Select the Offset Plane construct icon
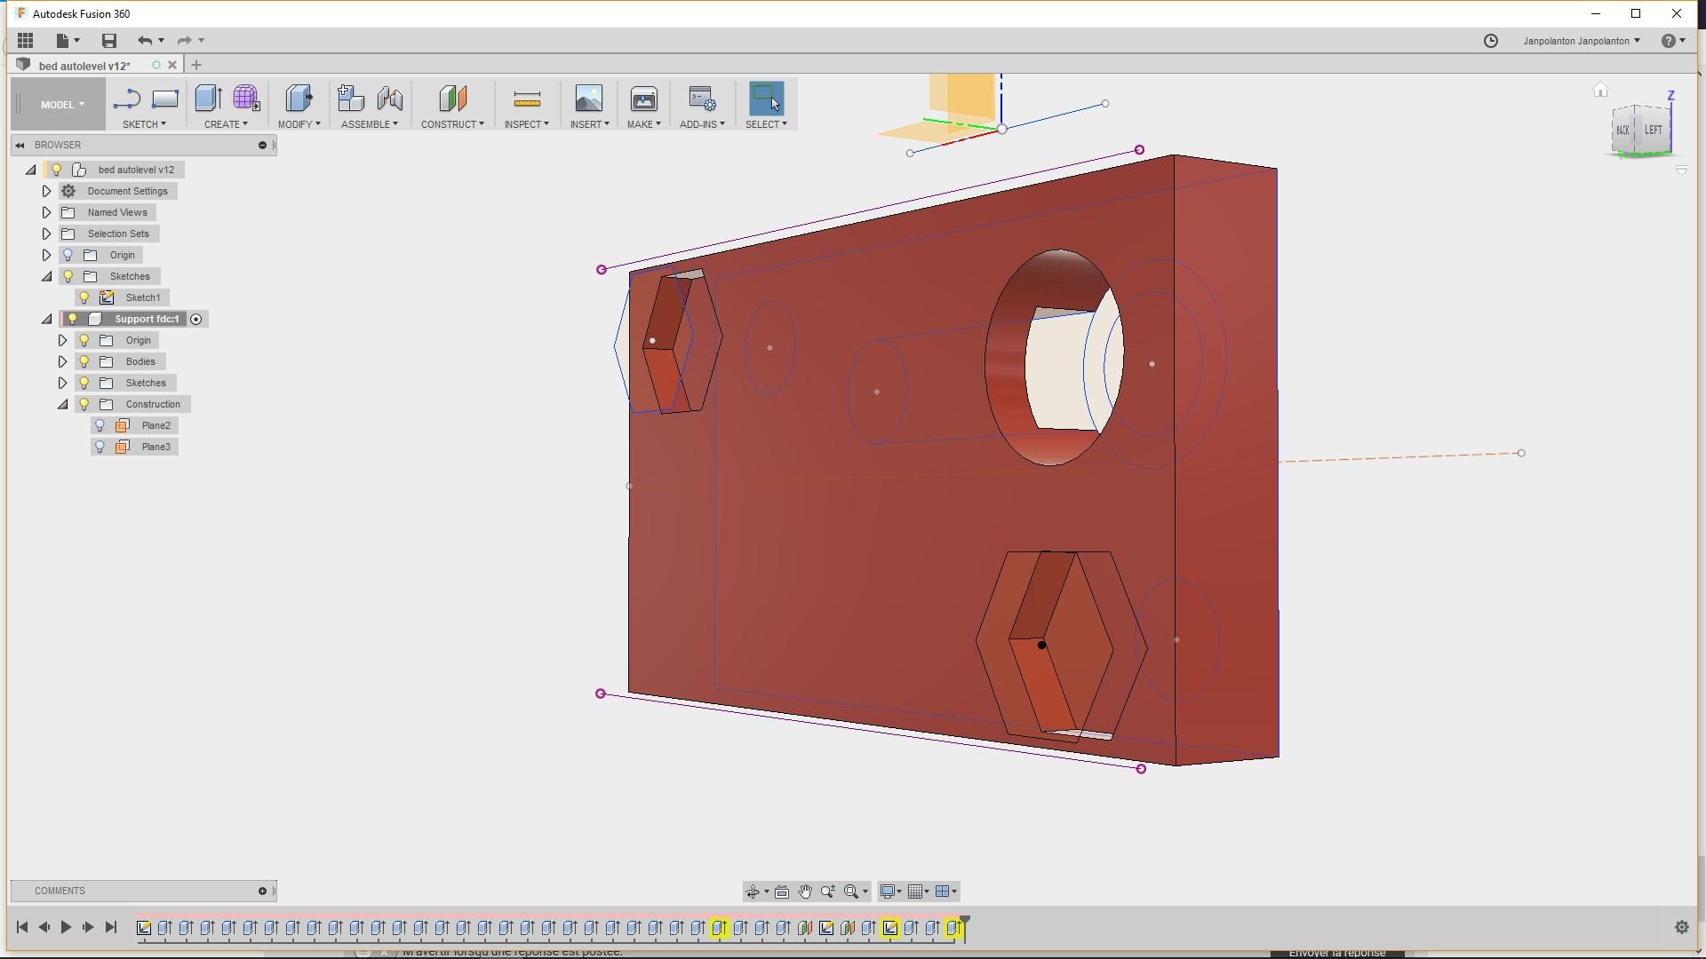Viewport: 1706px width, 959px height. pos(453,99)
